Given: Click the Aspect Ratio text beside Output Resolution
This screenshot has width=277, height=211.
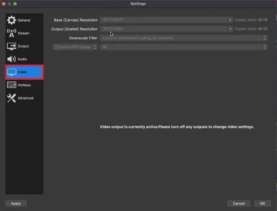Looking at the screenshot, I should point(251,29).
